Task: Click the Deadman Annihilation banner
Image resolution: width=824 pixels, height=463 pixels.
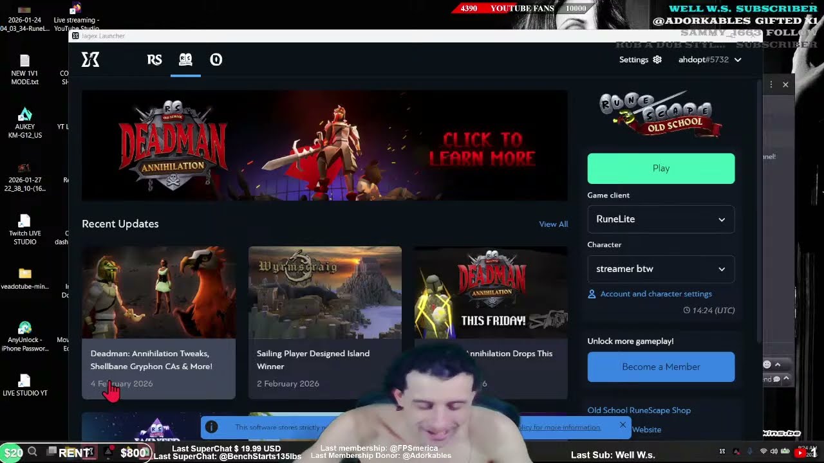Action: point(324,145)
